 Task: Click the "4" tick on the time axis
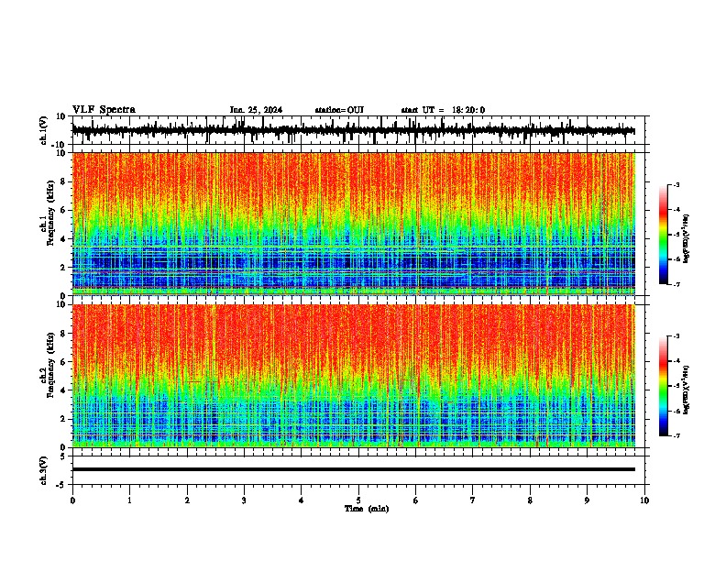pyautogui.click(x=302, y=500)
